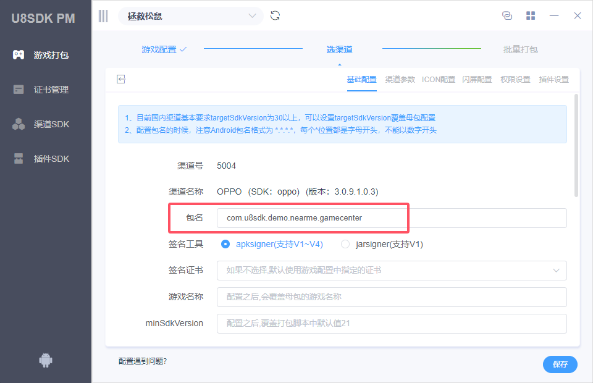Open the grid apps icon in title bar
The width and height of the screenshot is (593, 383).
pyautogui.click(x=531, y=15)
